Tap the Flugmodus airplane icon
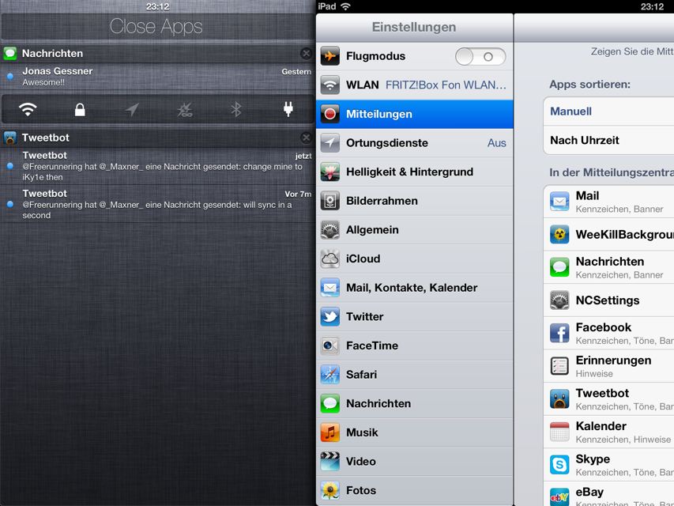 [329, 56]
